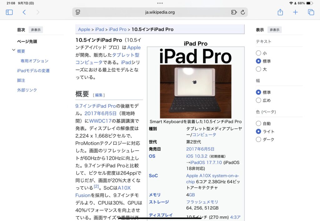Select the 標準 width radio button
Screen dimensions: 320x221
[258, 92]
